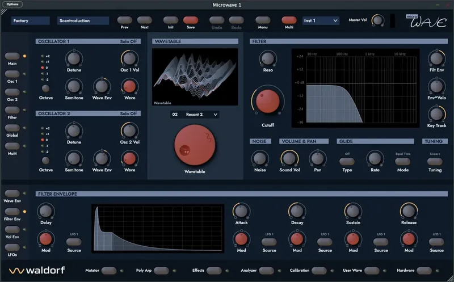Viewport: 454px width, 282px height.
Task: Click the Sound Vol knob
Action: (289, 158)
